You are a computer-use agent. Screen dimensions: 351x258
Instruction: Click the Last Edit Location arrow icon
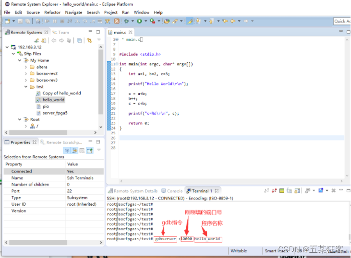tap(225, 21)
